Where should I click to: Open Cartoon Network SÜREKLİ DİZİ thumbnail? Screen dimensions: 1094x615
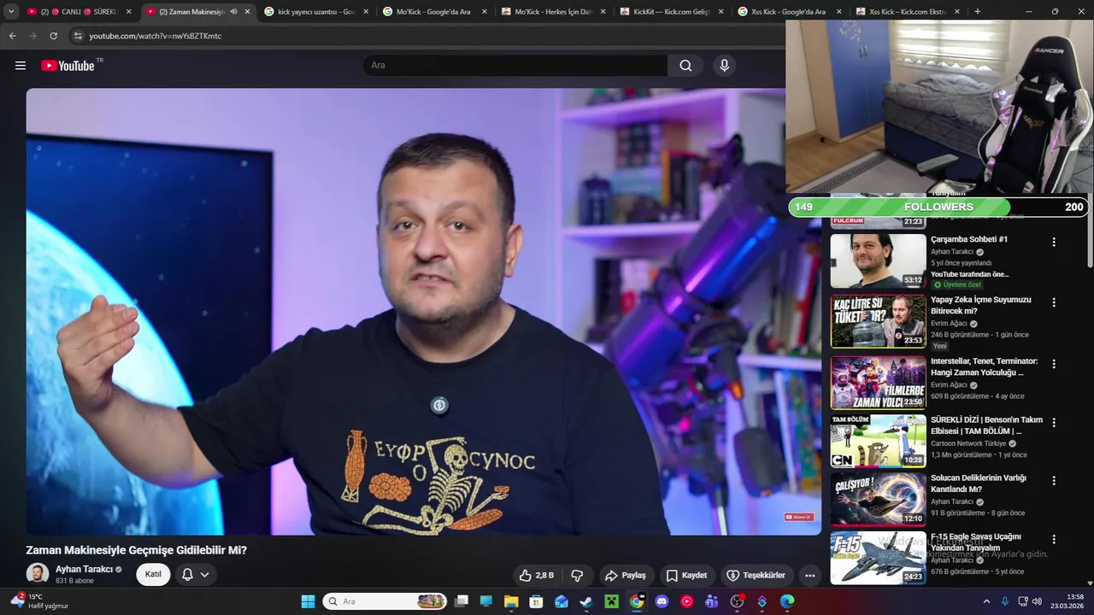click(x=878, y=442)
